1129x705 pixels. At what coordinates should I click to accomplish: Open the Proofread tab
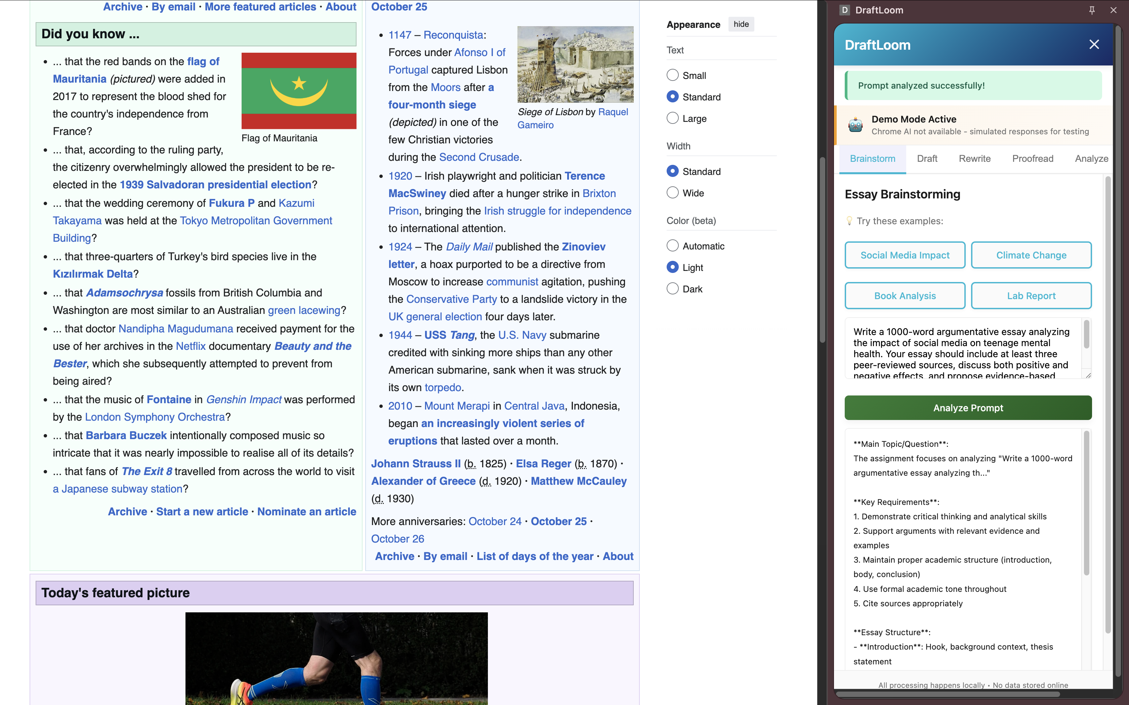coord(1033,158)
